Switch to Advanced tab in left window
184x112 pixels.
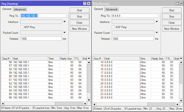[x=20, y=10]
